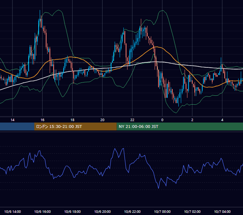Click the NY 21:00-06:00 JST session bar
The image size is (243, 215).
180,126
